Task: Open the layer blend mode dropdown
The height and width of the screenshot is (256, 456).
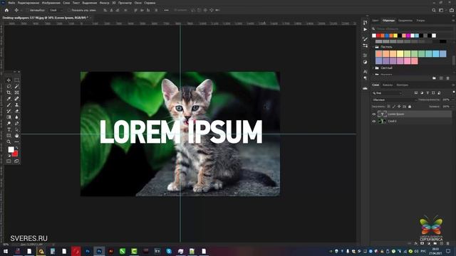Action: click(395, 100)
